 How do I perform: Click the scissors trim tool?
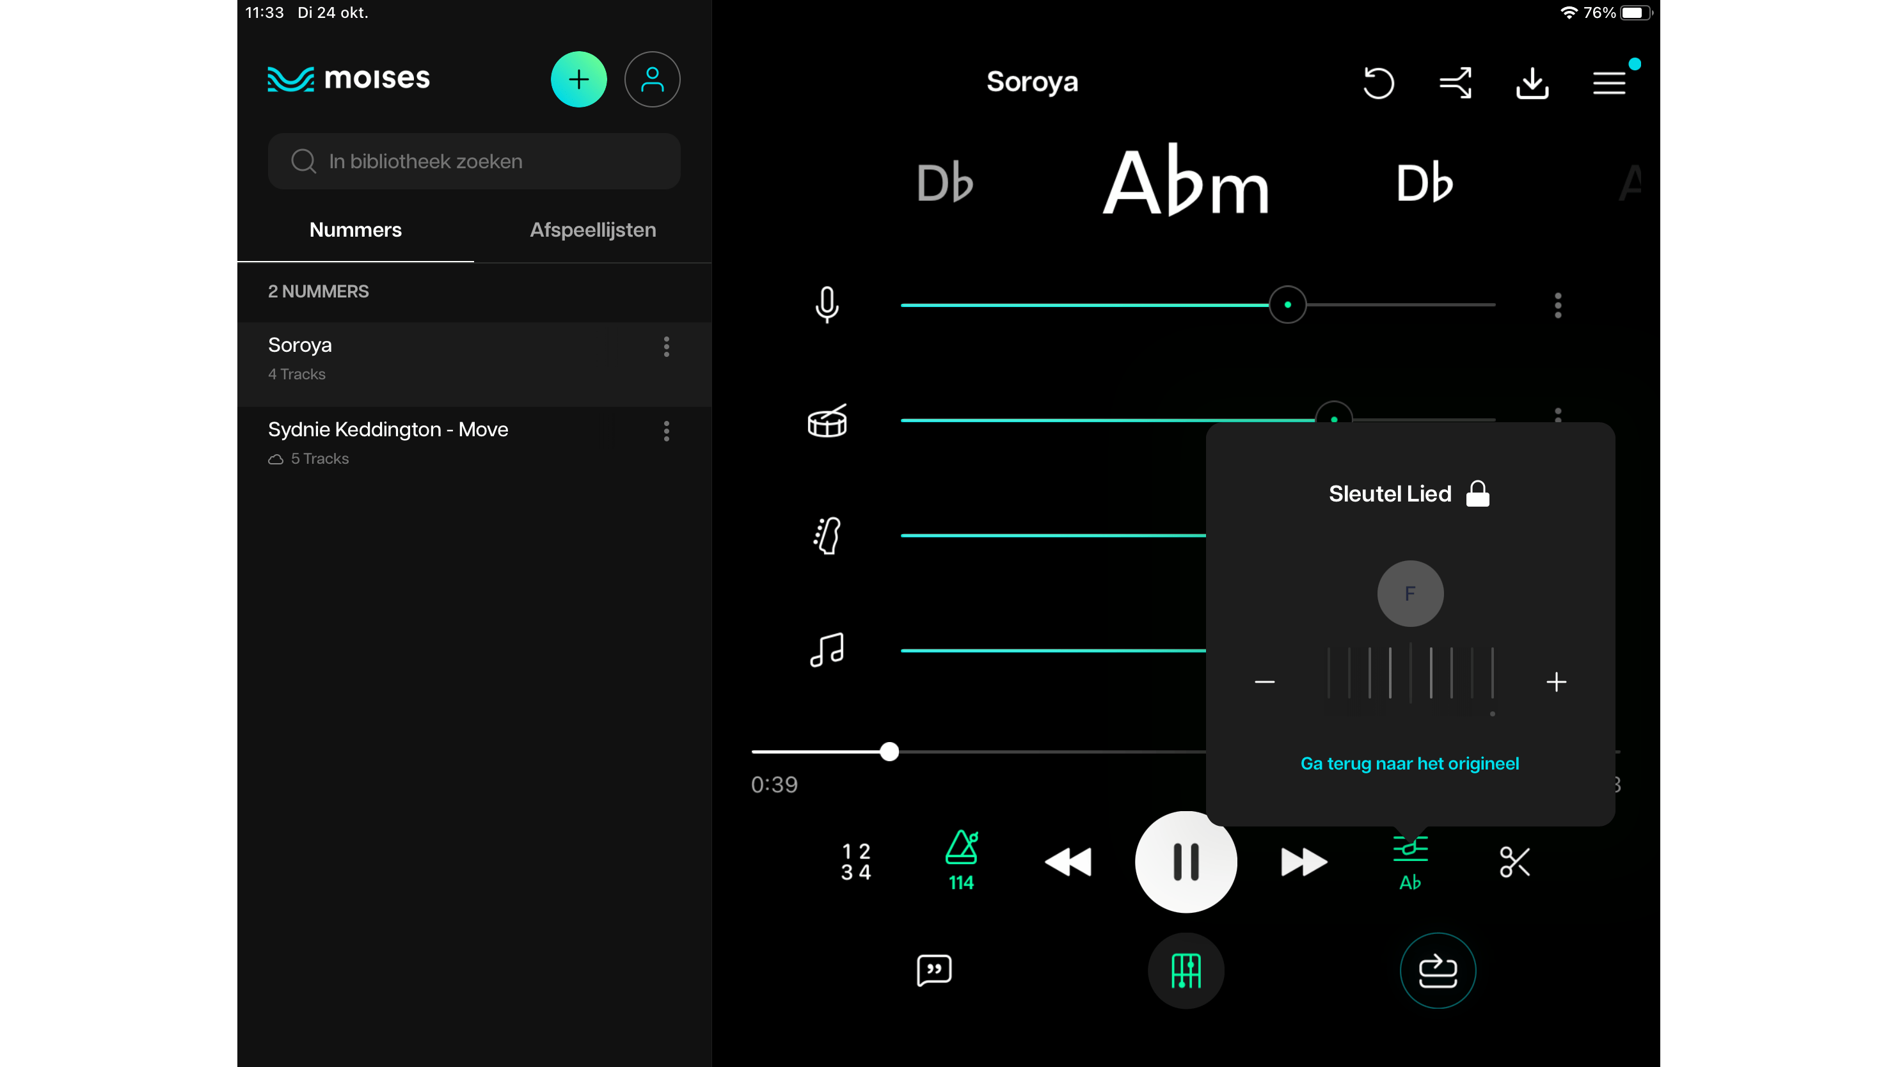(x=1514, y=862)
